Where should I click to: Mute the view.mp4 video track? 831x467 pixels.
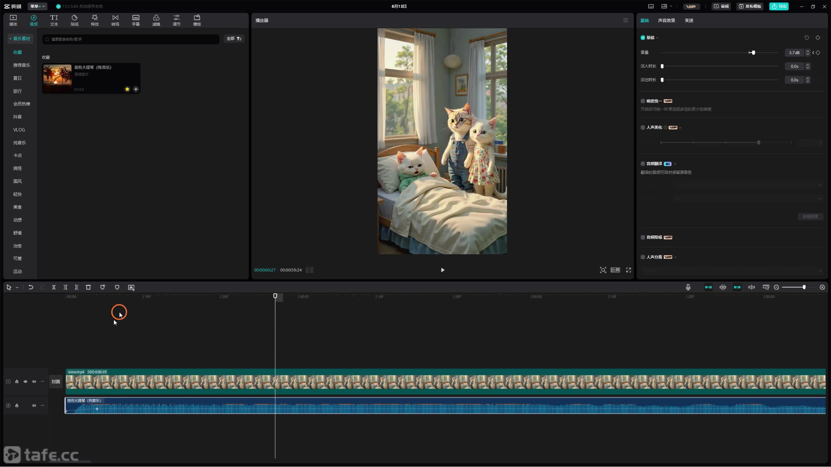pos(34,382)
